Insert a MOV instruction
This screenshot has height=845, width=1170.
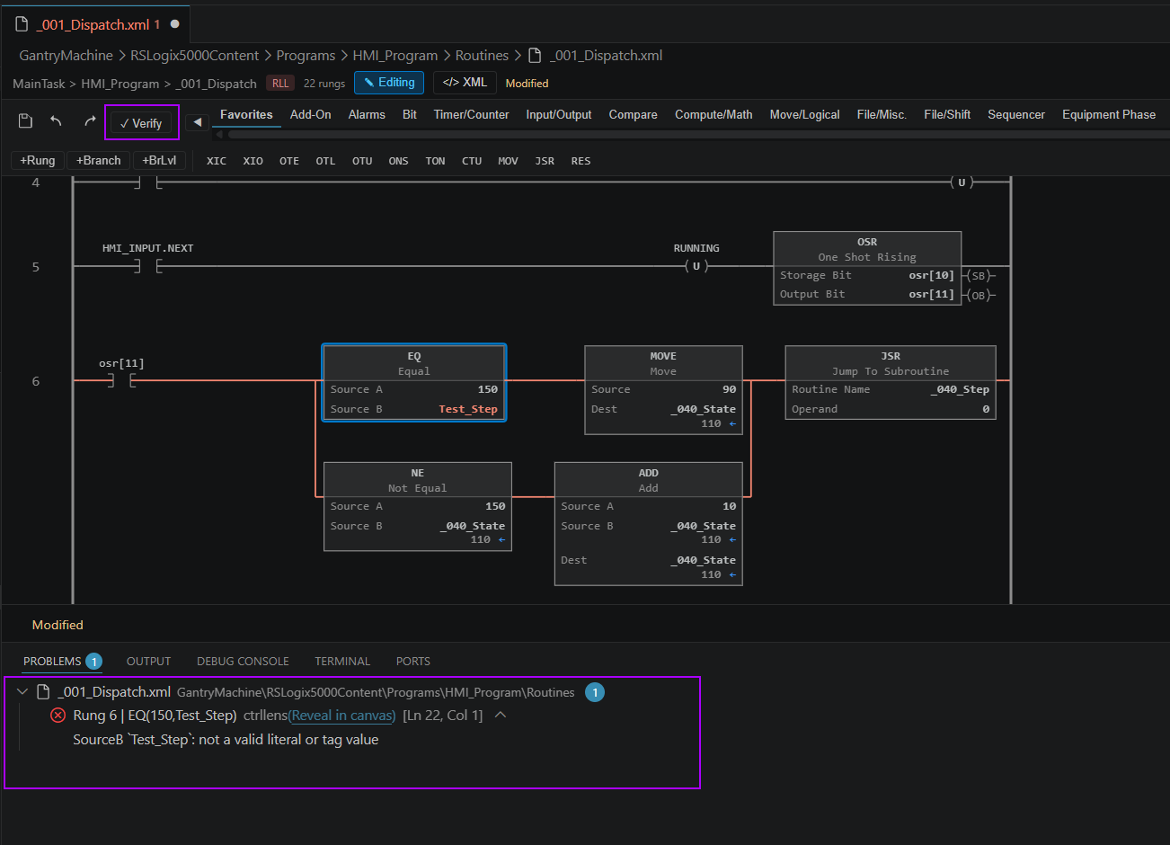[x=508, y=161]
